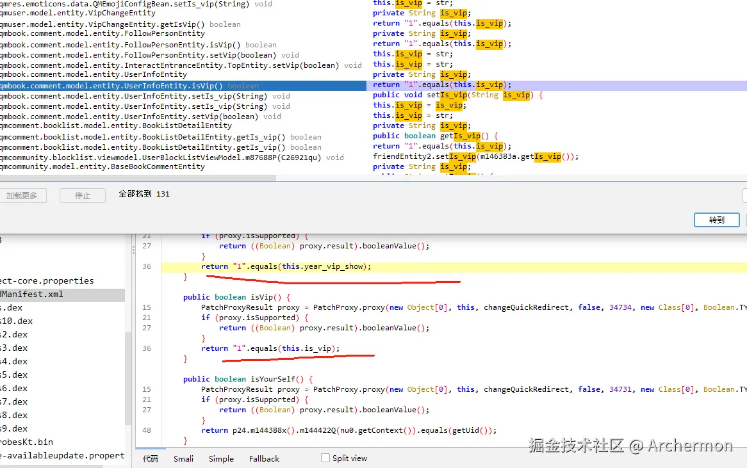Click the 'public void setIs_vip(String is_vip)' snippet

(458, 95)
